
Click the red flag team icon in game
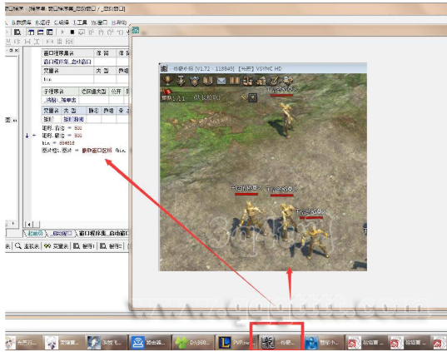[x=166, y=92]
